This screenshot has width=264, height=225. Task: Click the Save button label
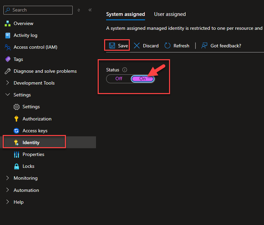coord(123,46)
